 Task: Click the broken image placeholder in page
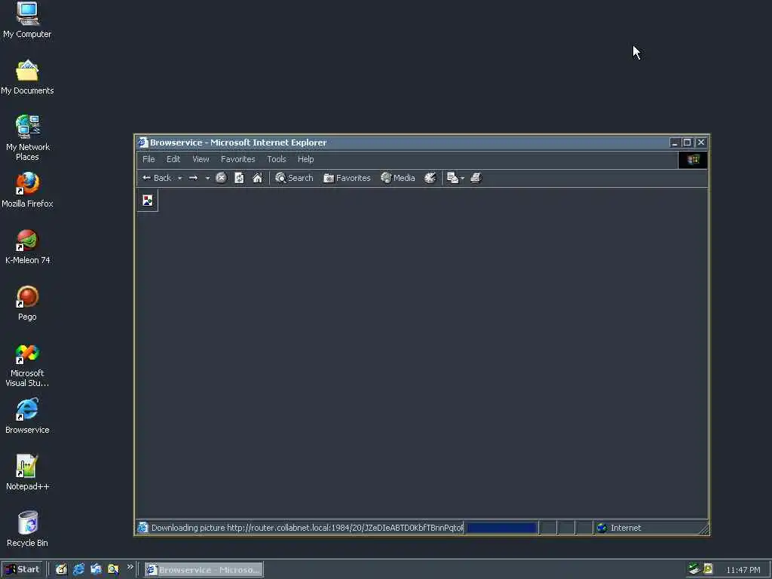click(x=148, y=201)
